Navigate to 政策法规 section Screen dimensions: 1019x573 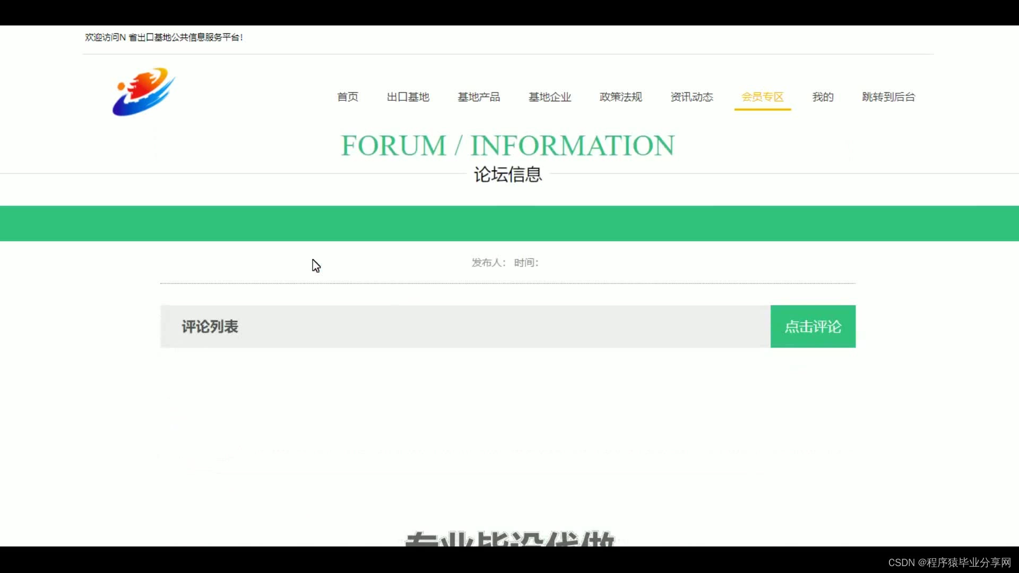[x=620, y=97]
